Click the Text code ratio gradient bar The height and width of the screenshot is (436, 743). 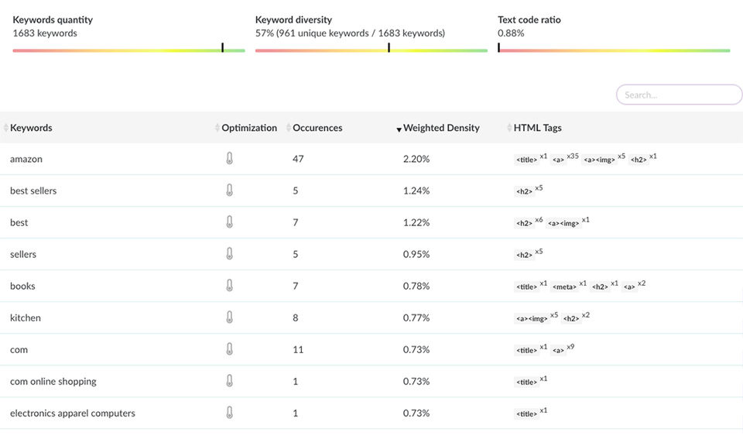point(614,50)
